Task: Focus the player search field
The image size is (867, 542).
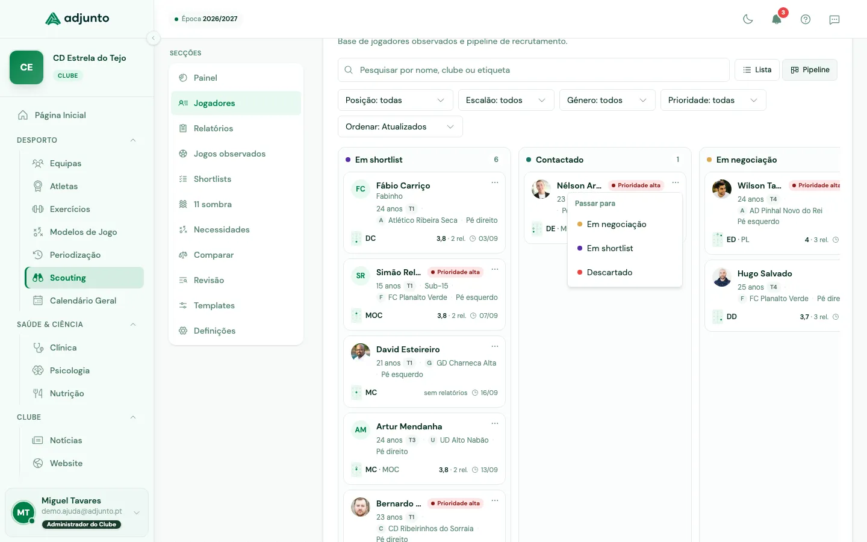Action: pyautogui.click(x=533, y=70)
